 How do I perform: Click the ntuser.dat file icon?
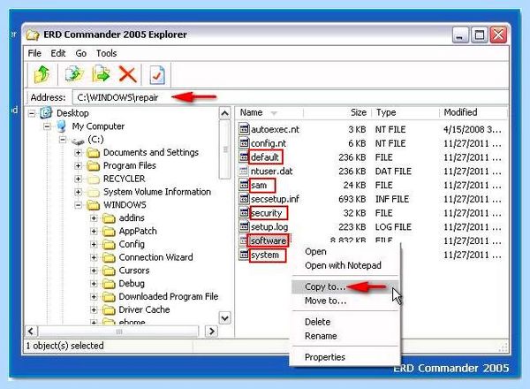coord(244,171)
